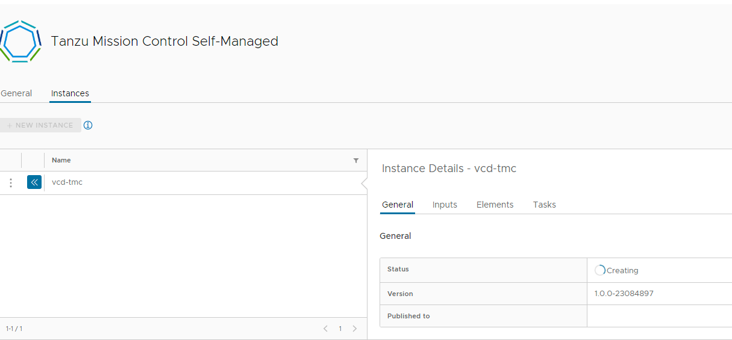This screenshot has height=340, width=732.
Task: Sort by the Name column header
Action: pos(61,160)
